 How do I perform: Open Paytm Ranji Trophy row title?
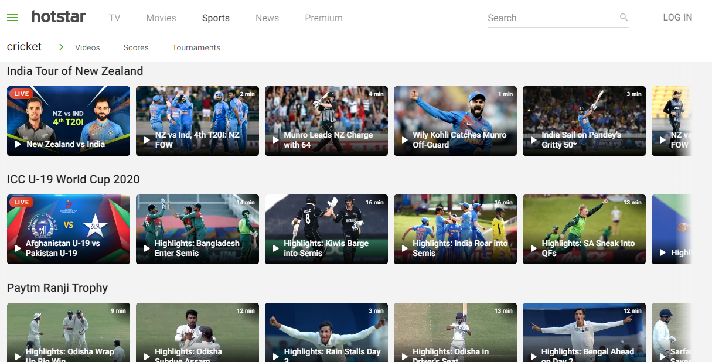[57, 288]
